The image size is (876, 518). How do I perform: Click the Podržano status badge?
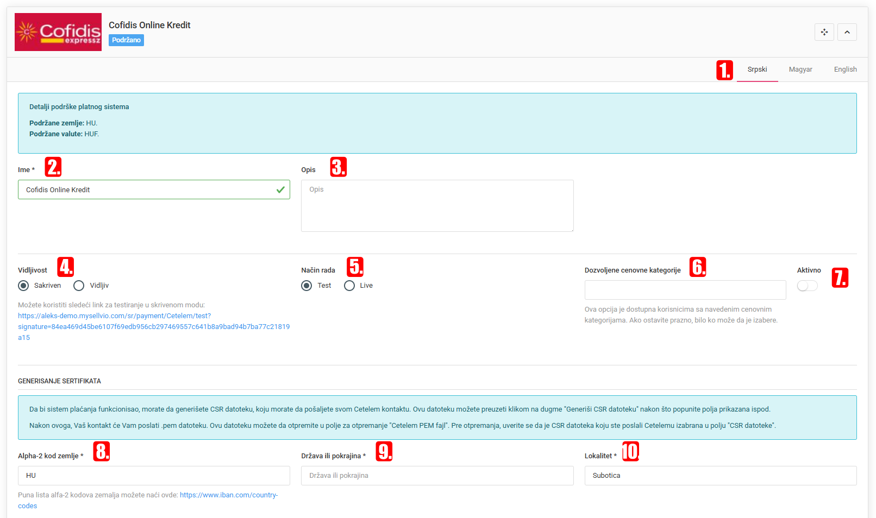coord(126,40)
